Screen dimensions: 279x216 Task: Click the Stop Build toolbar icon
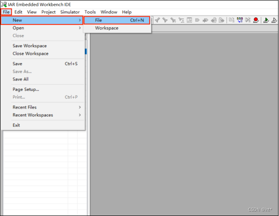248,20
